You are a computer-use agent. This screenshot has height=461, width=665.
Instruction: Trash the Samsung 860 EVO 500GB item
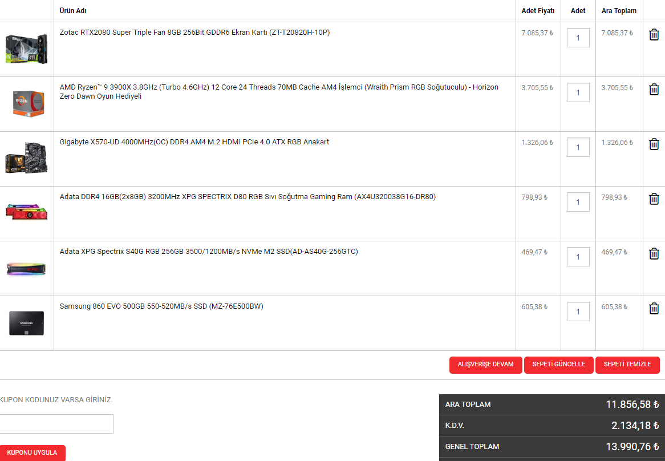(654, 308)
